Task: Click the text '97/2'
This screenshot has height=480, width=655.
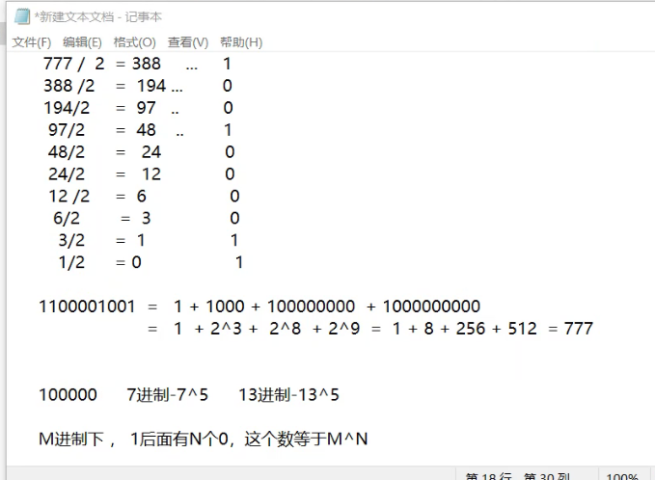Action: [66, 130]
